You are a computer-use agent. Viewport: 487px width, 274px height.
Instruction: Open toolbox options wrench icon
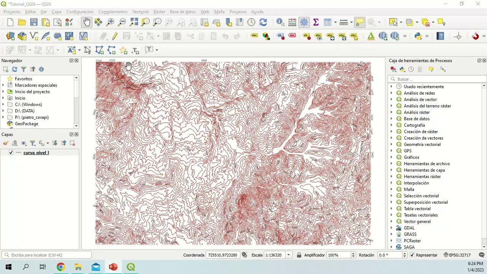coord(442,69)
